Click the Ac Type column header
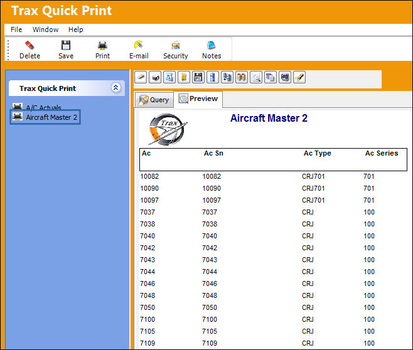The image size is (413, 350). (x=317, y=153)
